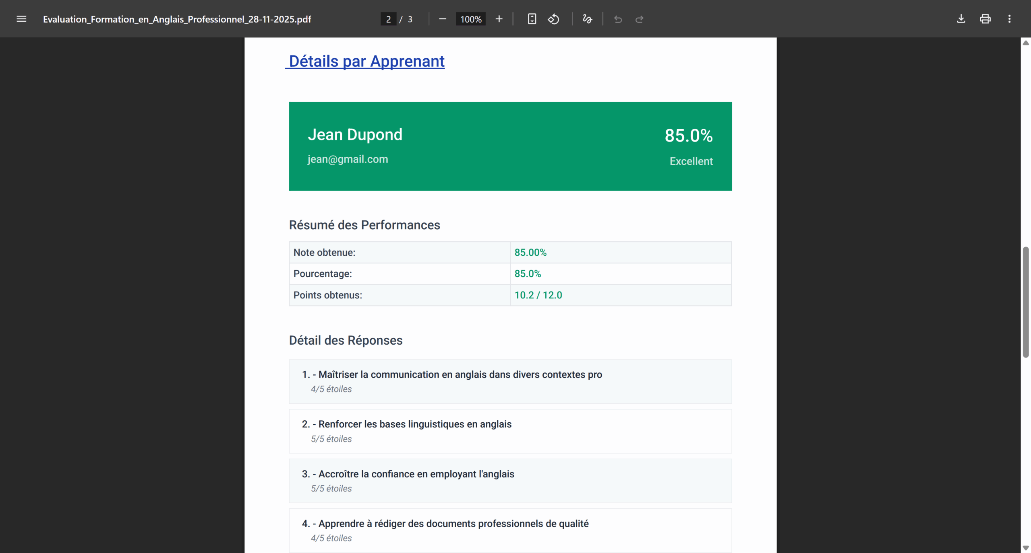Select the 100% zoom level field
This screenshot has width=1031, height=553.
(470, 19)
